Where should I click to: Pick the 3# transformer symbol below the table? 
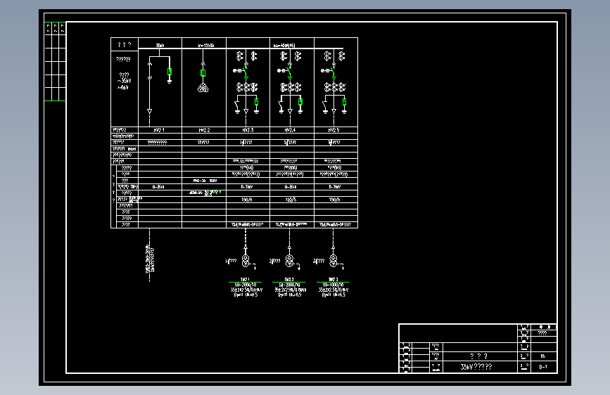point(333,261)
